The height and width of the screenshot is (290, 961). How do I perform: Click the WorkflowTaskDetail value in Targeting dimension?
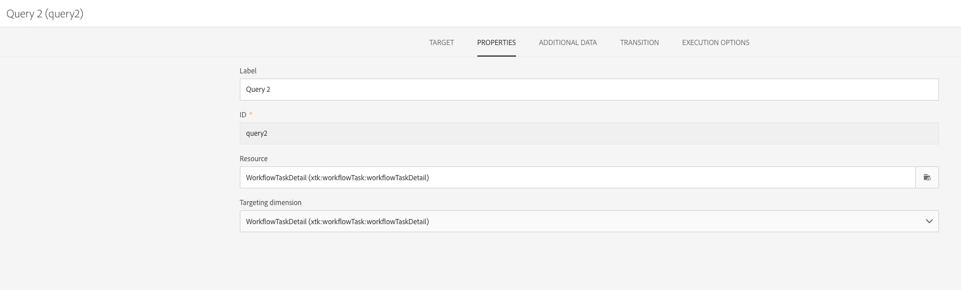pos(276,222)
